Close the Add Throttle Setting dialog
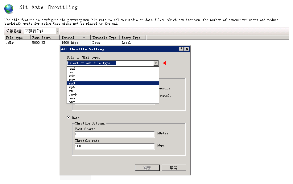Image resolution: width=293 pixels, height=184 pixels. 187,49
